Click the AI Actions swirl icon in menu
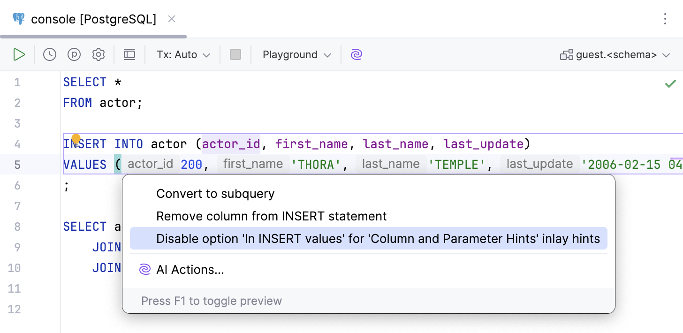The image size is (683, 333). [144, 270]
